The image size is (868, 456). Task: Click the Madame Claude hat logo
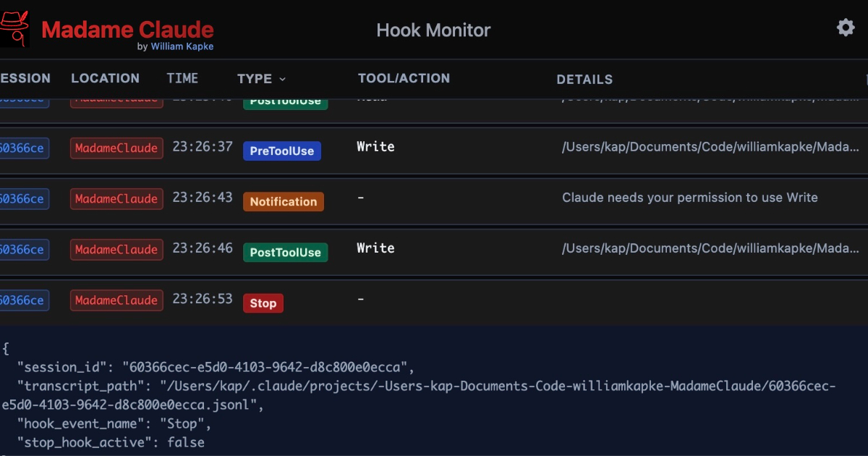point(14,29)
